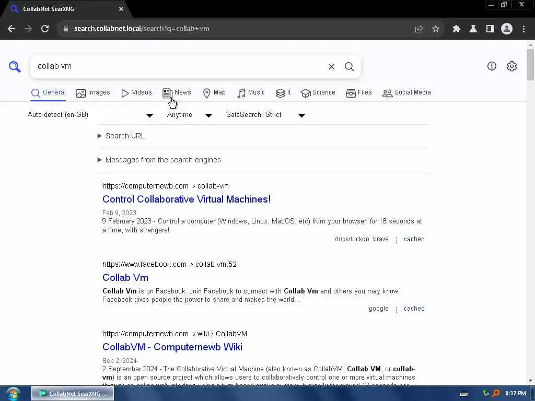Viewport: 535px width, 401px height.
Task: Click the SearXNG magnifier logo
Action: (x=15, y=66)
